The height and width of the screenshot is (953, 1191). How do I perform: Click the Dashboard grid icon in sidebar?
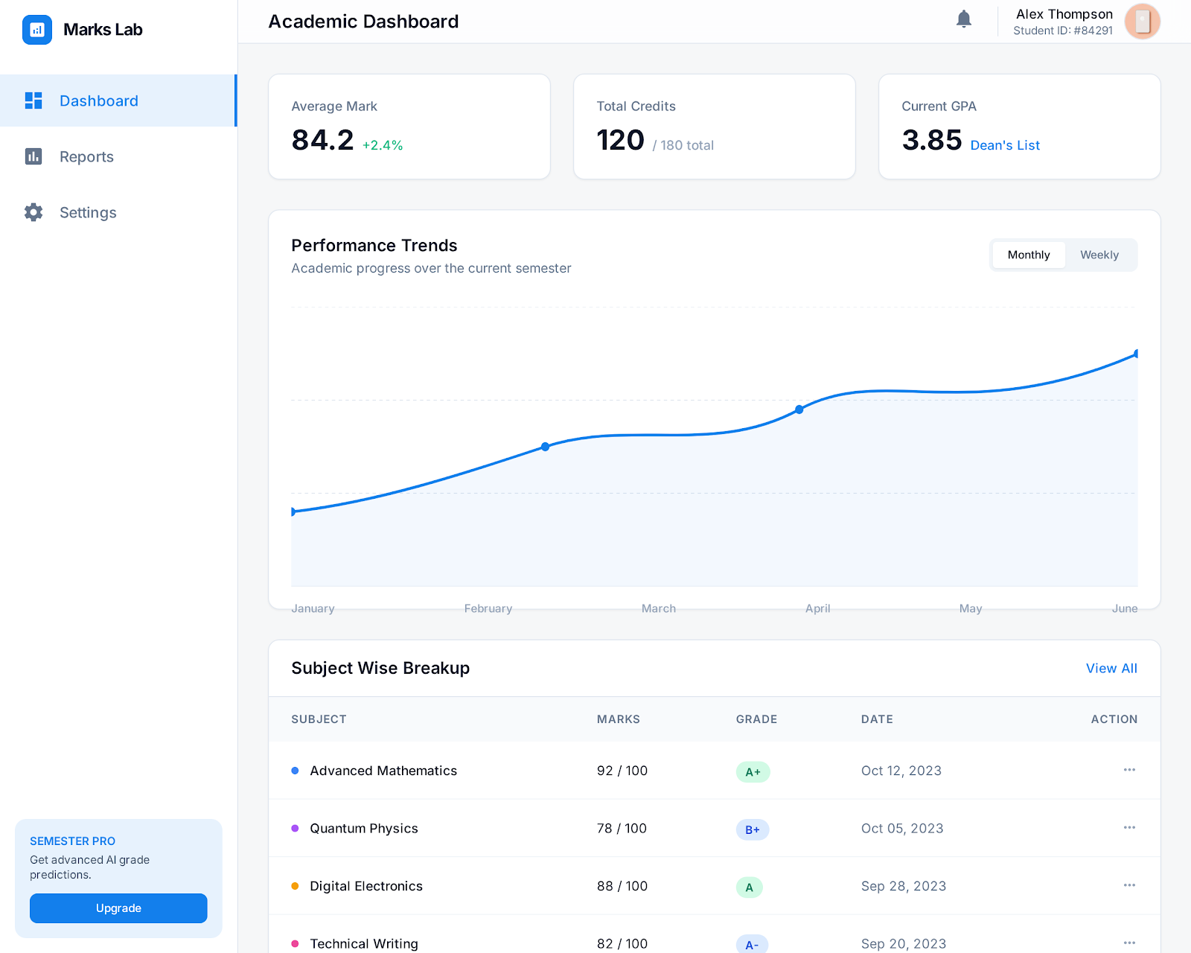tap(33, 101)
